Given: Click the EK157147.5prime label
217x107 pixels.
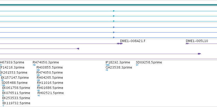Looking at the screenshot, I should 15,78.
